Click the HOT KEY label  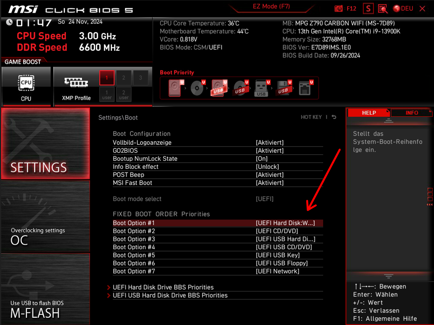311,117
